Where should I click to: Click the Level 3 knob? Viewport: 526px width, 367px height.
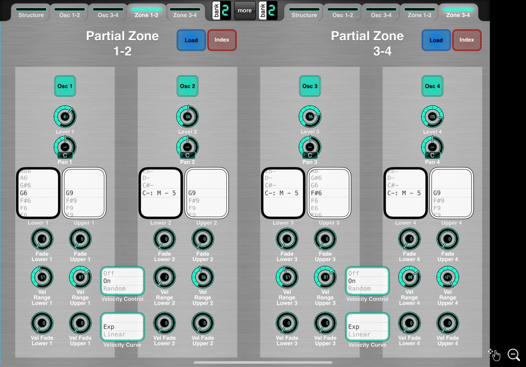[x=310, y=117]
